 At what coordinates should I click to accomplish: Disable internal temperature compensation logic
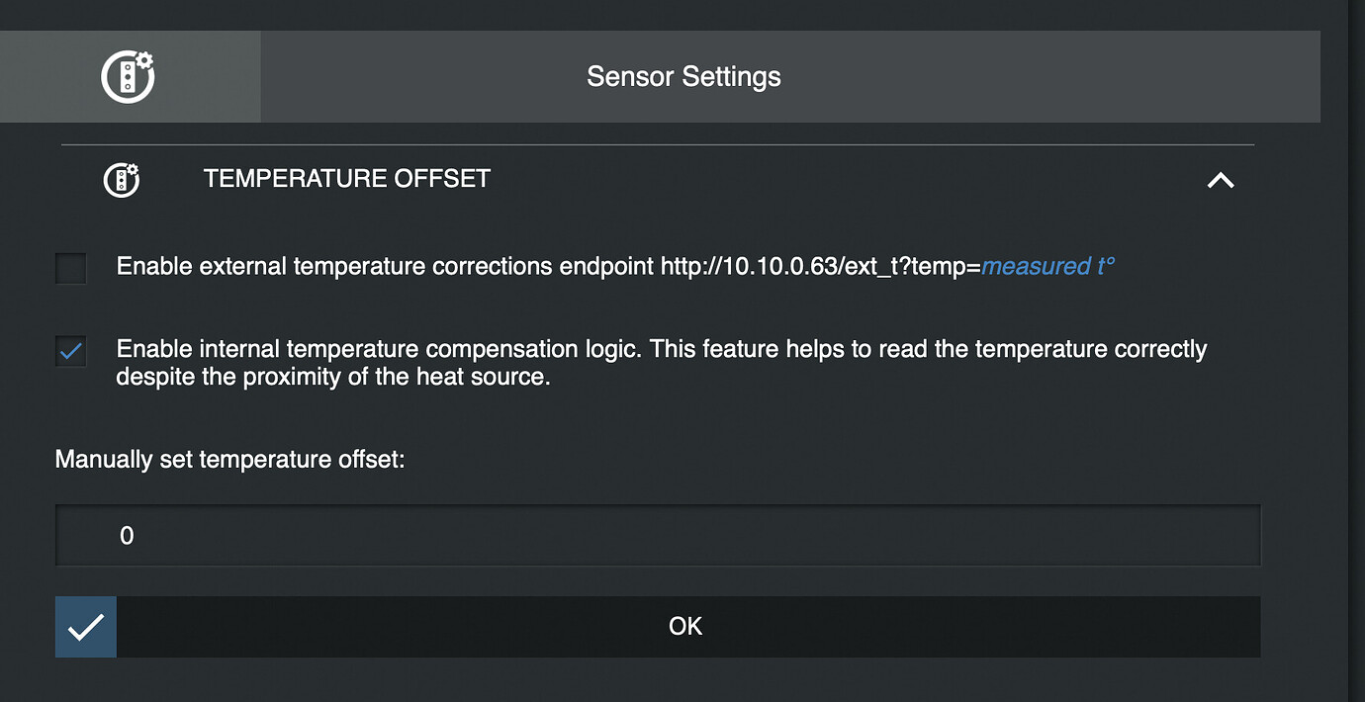coord(70,351)
